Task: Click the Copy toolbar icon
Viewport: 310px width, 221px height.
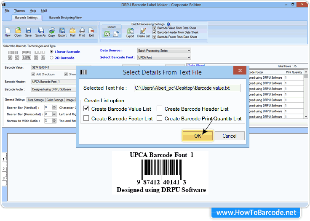Action: (x=52, y=32)
